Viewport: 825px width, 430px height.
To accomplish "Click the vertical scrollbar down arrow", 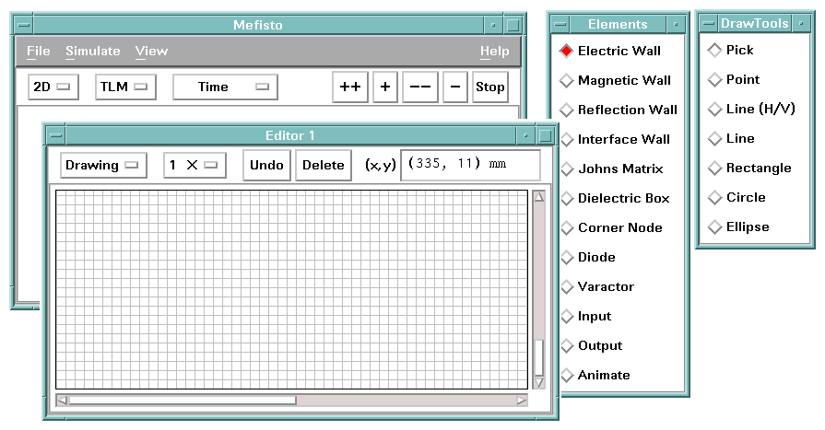I will coord(538,382).
